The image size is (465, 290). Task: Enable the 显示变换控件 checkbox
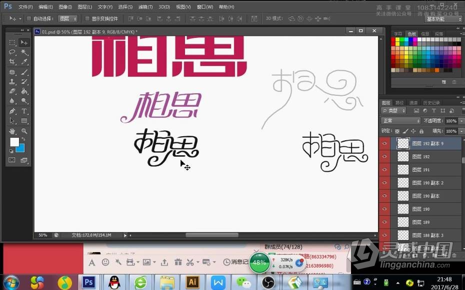pyautogui.click(x=87, y=18)
